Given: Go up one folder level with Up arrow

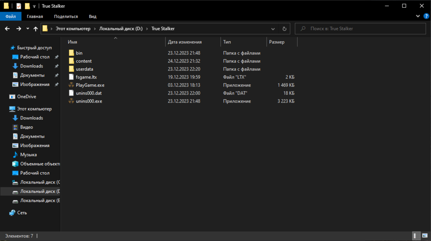Looking at the screenshot, I should click(34, 29).
